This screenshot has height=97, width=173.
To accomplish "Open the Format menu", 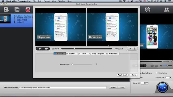I will click(46, 1).
